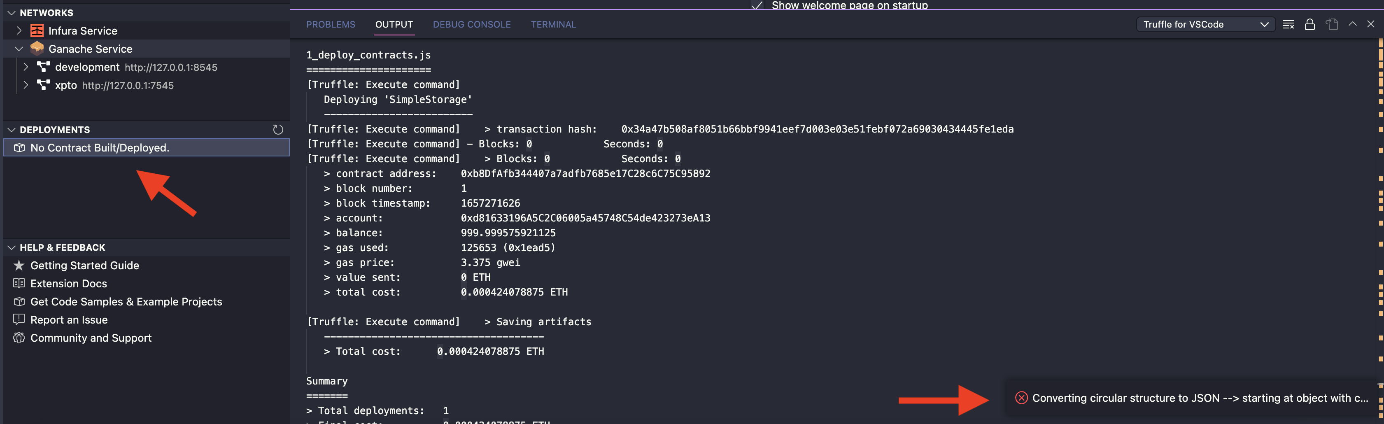Click Community and Support
This screenshot has height=424, width=1384.
(91, 338)
